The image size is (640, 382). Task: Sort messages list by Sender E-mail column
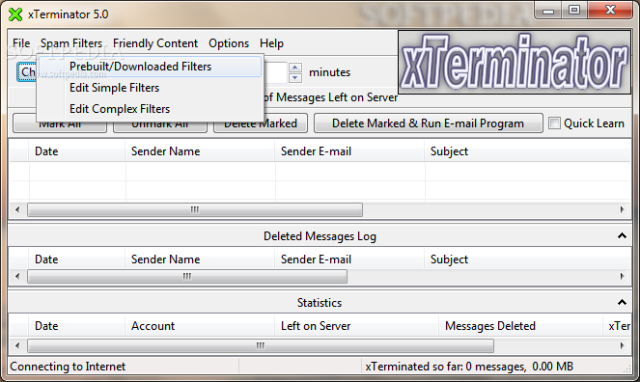point(349,151)
